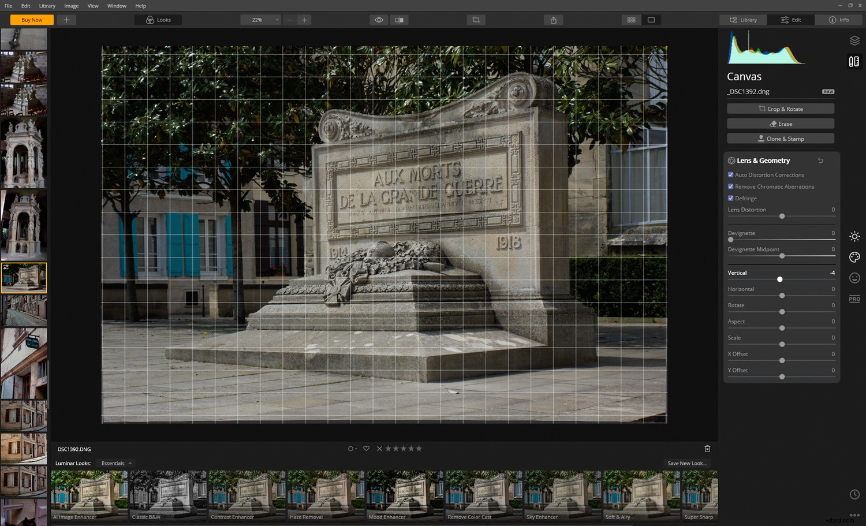Open the Essentials sun icon on right sidebar
The image size is (866, 526).
[x=854, y=236]
